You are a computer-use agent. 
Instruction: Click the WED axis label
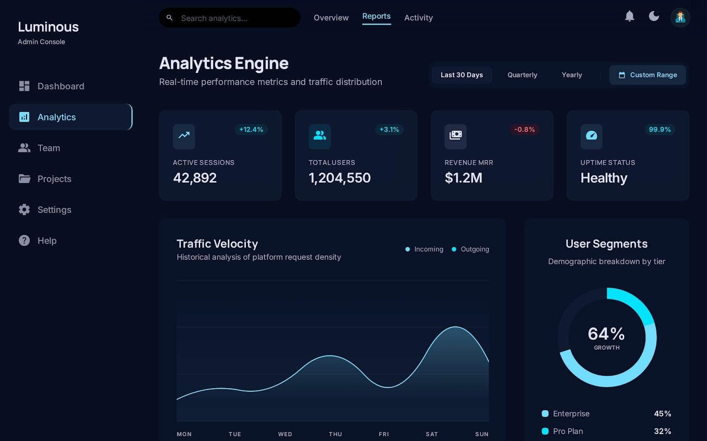pyautogui.click(x=285, y=434)
